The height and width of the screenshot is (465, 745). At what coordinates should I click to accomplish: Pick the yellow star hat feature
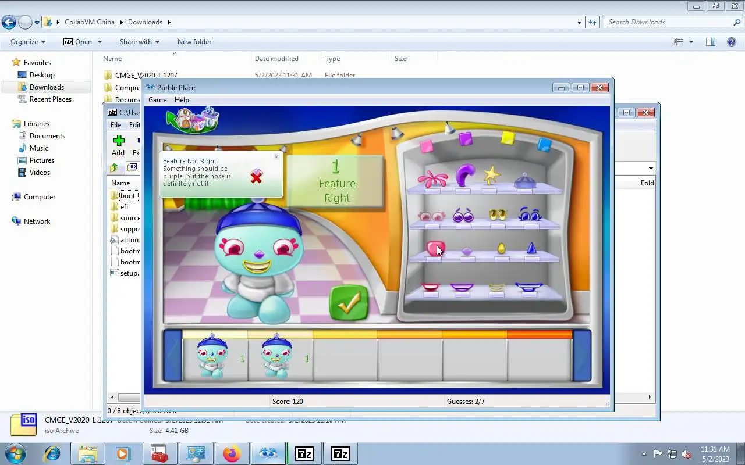pos(492,176)
